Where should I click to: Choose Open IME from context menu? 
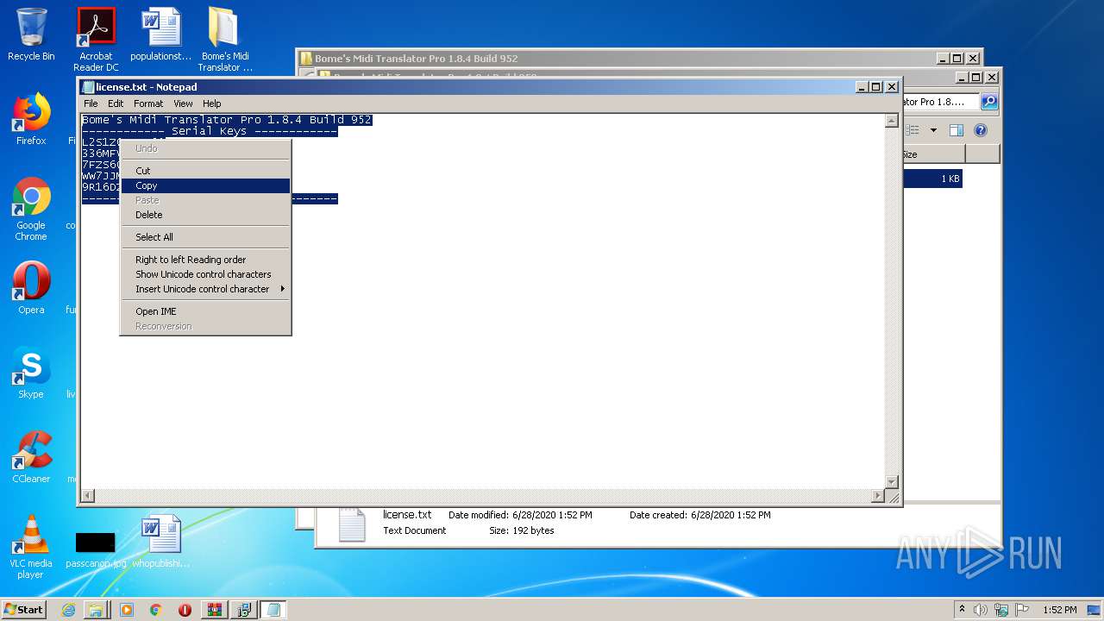[205, 311]
